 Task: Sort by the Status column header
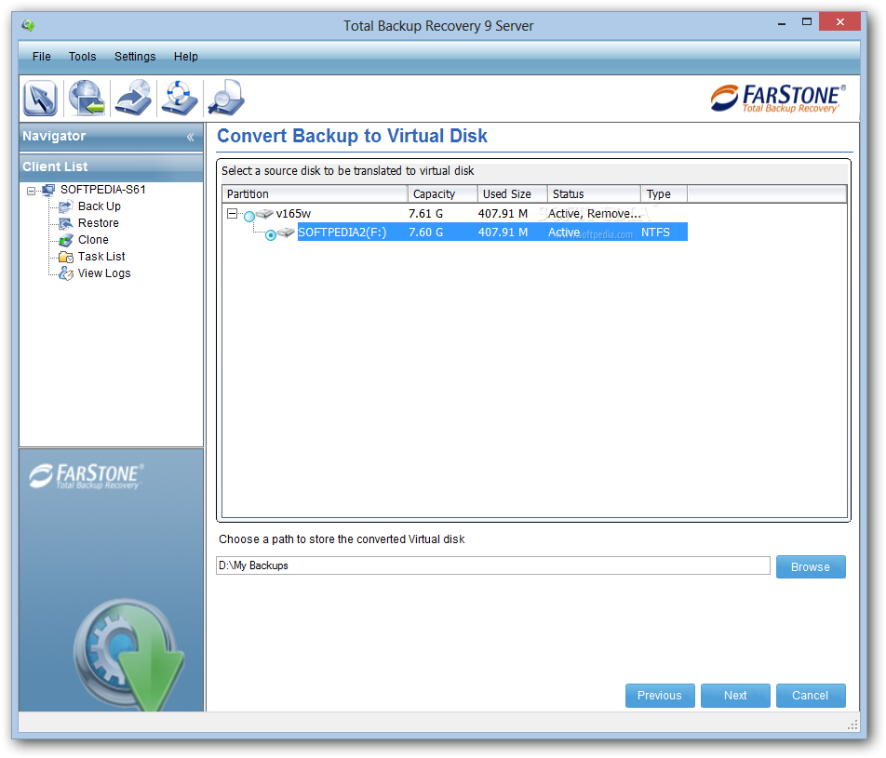click(x=594, y=193)
